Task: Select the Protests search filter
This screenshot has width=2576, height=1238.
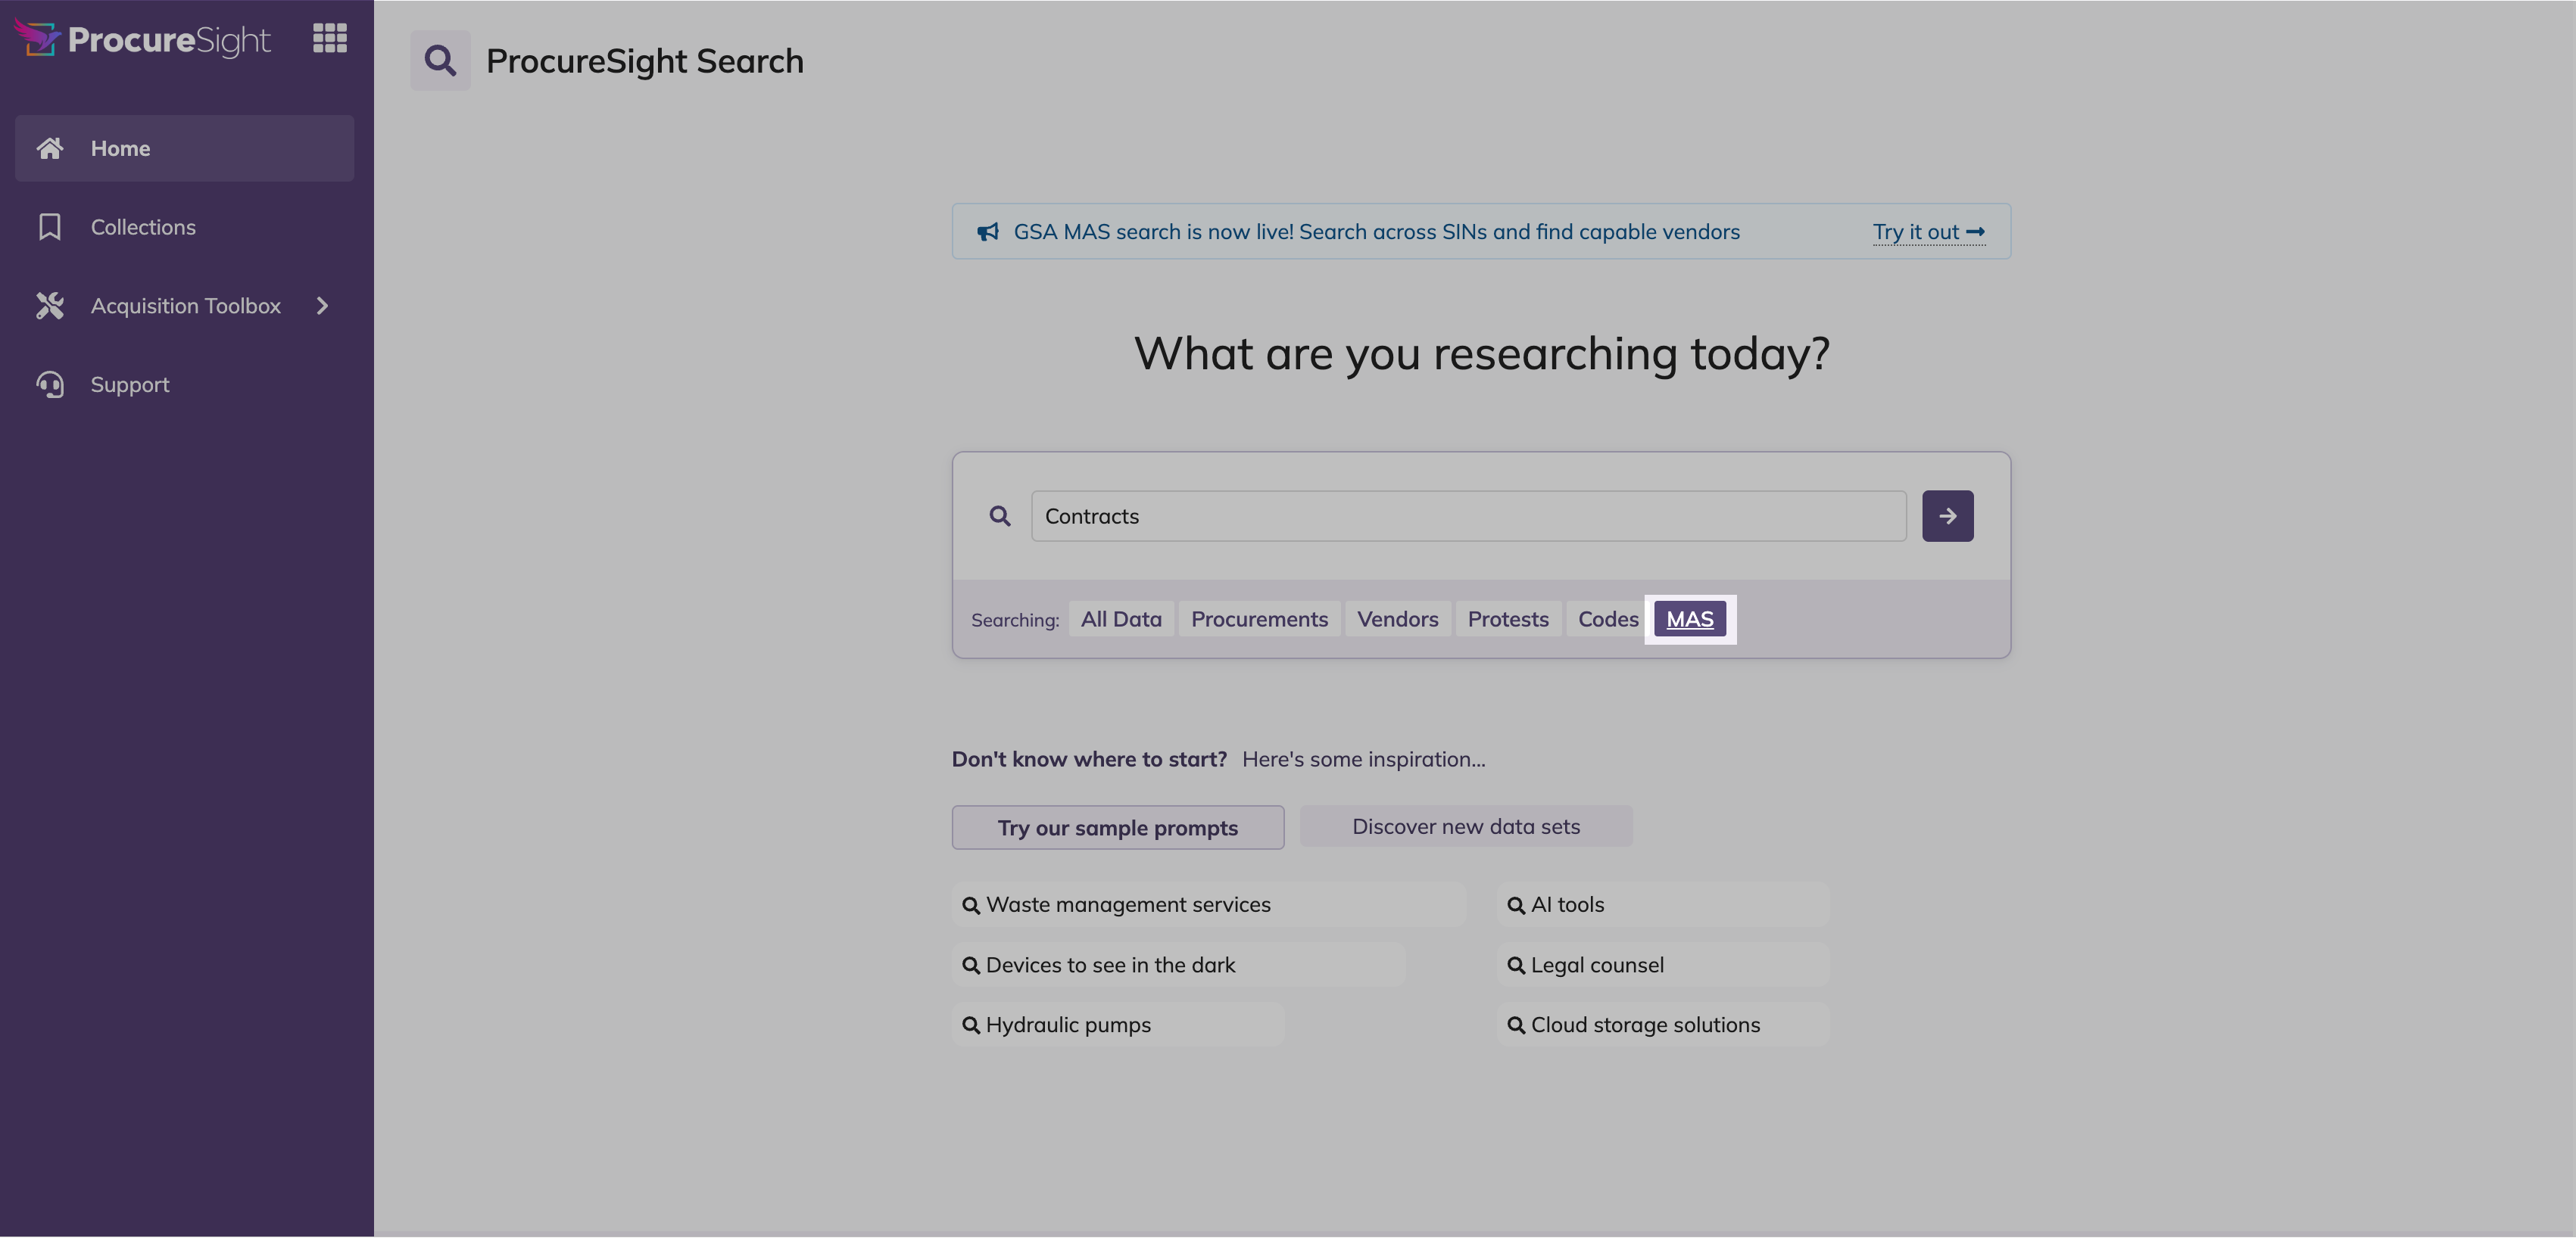Action: pos(1508,618)
